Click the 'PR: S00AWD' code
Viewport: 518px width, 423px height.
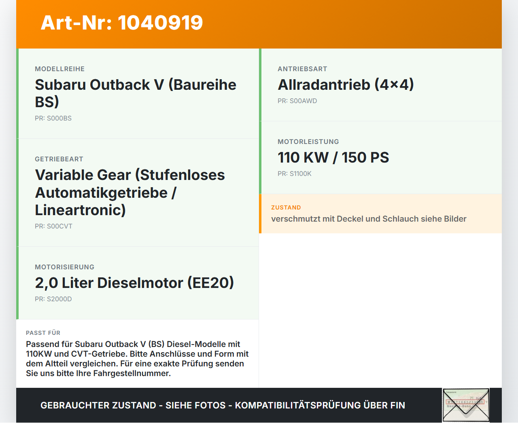[297, 101]
